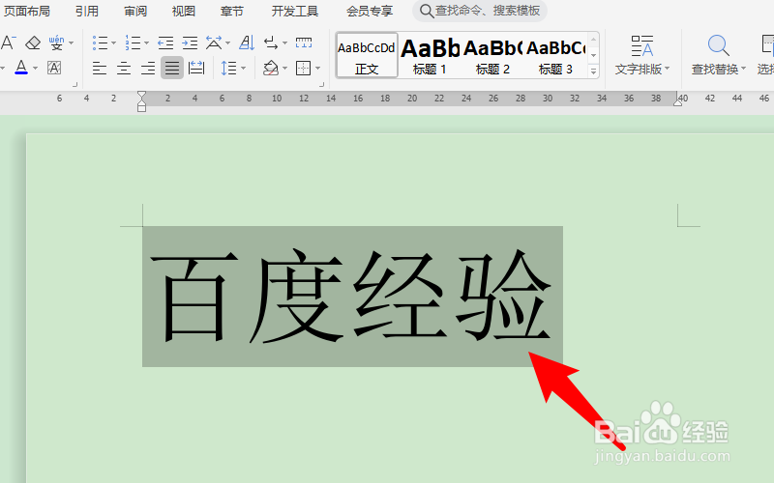Click the selected text 百度经验
The width and height of the screenshot is (774, 483).
click(351, 297)
